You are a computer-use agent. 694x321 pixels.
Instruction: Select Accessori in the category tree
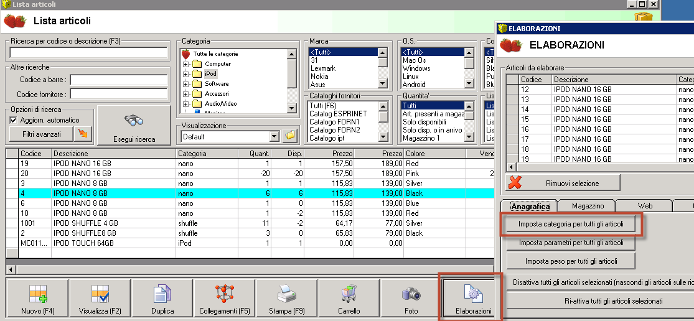click(x=217, y=94)
